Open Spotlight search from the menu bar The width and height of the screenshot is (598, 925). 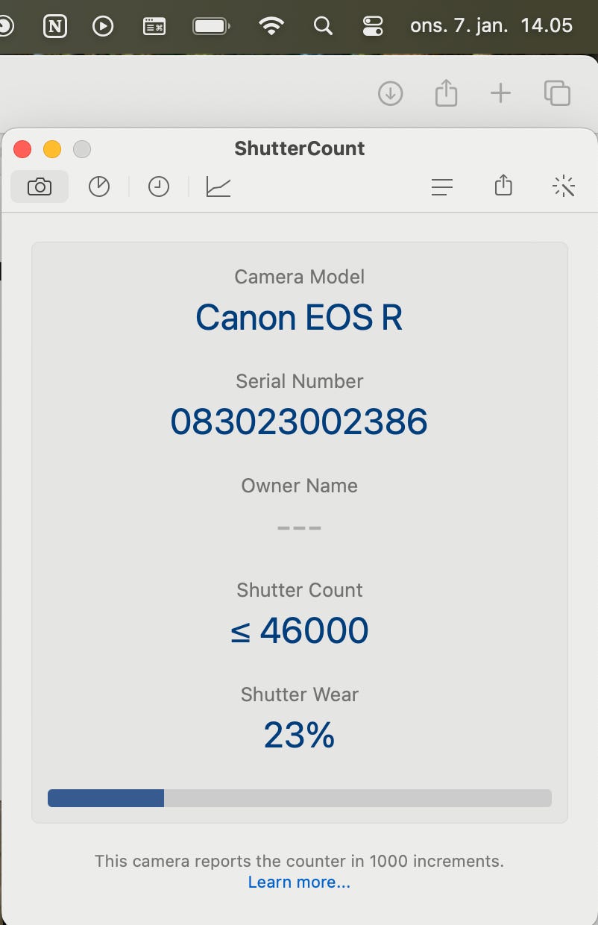pyautogui.click(x=323, y=26)
